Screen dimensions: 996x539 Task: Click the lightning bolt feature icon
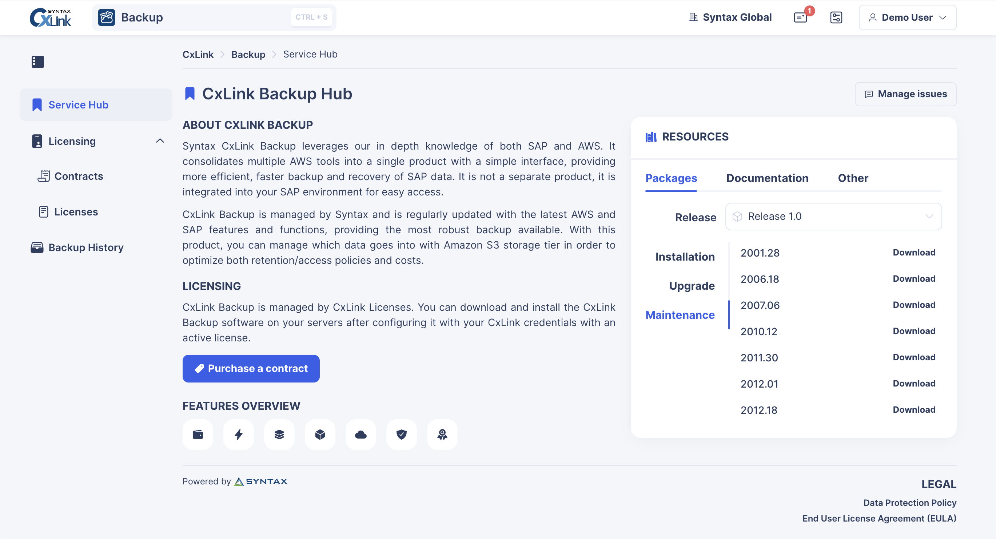[239, 435]
